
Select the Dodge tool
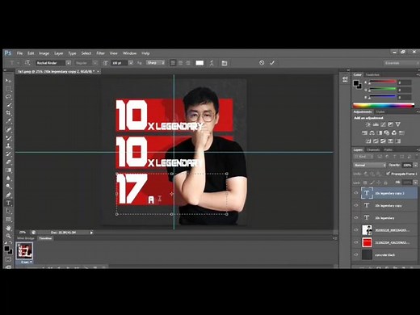pos(8,186)
